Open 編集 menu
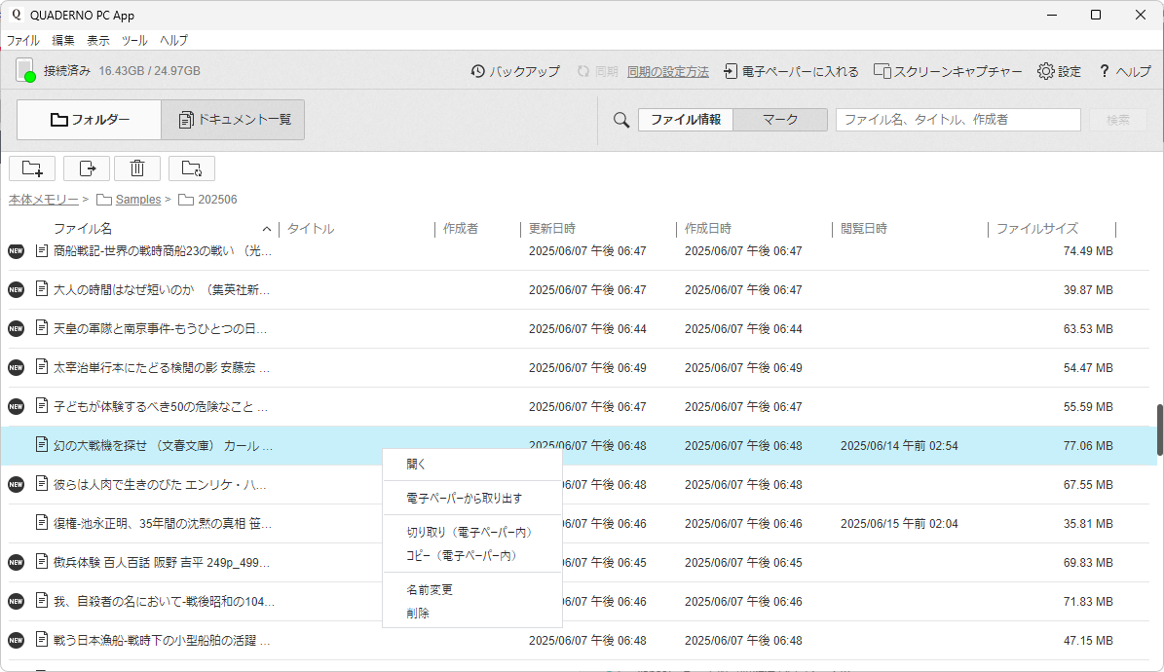 pos(63,40)
